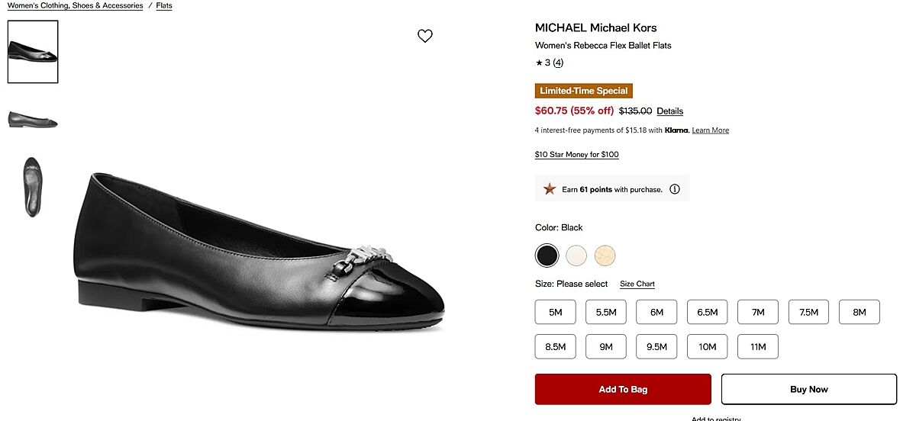Choose the white color swatch
The height and width of the screenshot is (421, 916).
tap(576, 255)
